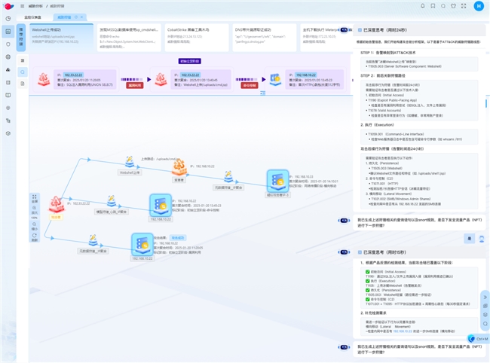Click the chat panel vertical scrollbar handle
Viewport: 490px width, 363px height.
(x=486, y=103)
